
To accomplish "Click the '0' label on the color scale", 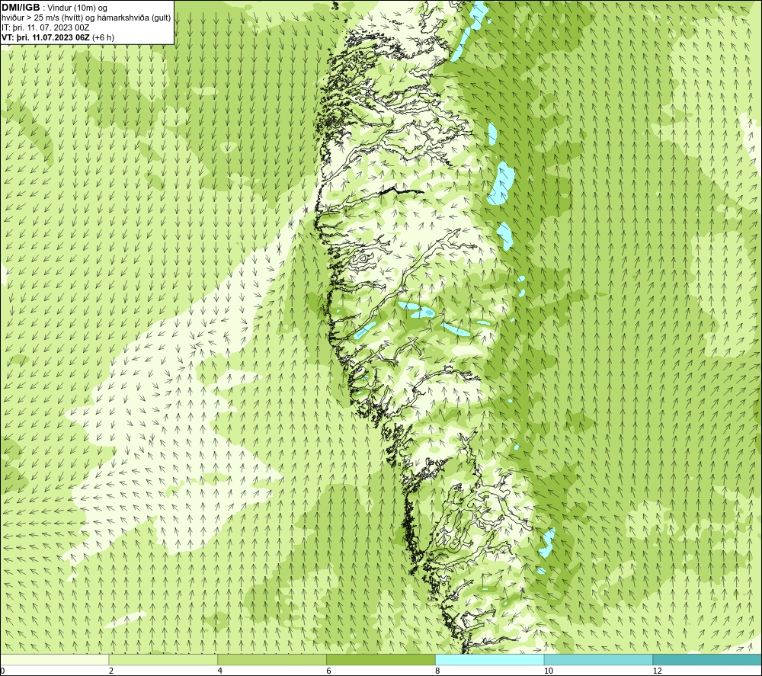I will click(2, 671).
